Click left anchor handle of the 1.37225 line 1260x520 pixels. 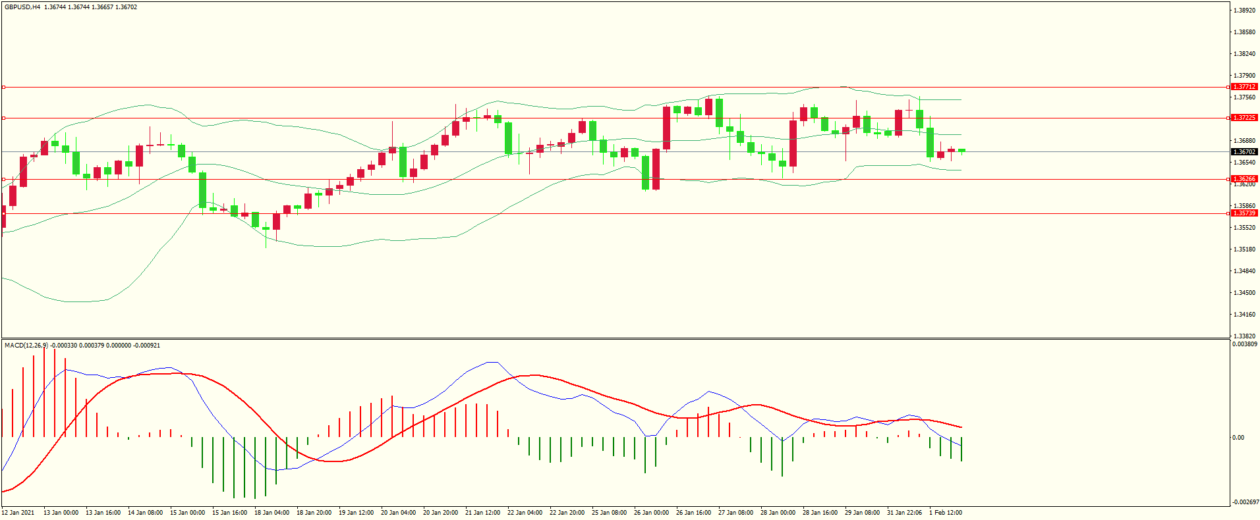click(3, 118)
